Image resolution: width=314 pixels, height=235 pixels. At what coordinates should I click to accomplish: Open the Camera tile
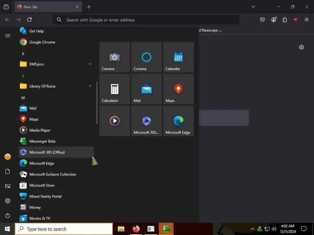115,57
